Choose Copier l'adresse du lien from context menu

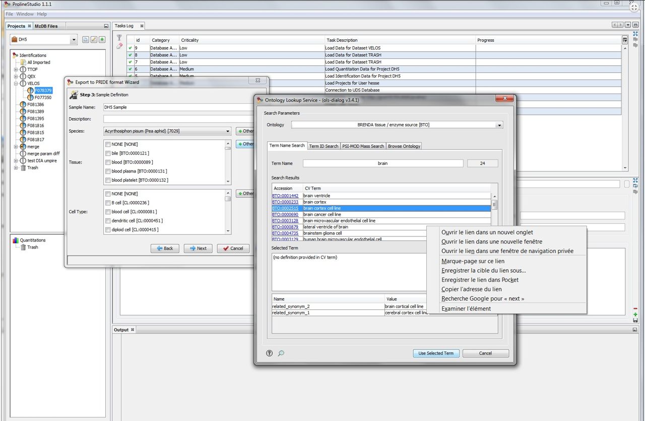coord(473,289)
